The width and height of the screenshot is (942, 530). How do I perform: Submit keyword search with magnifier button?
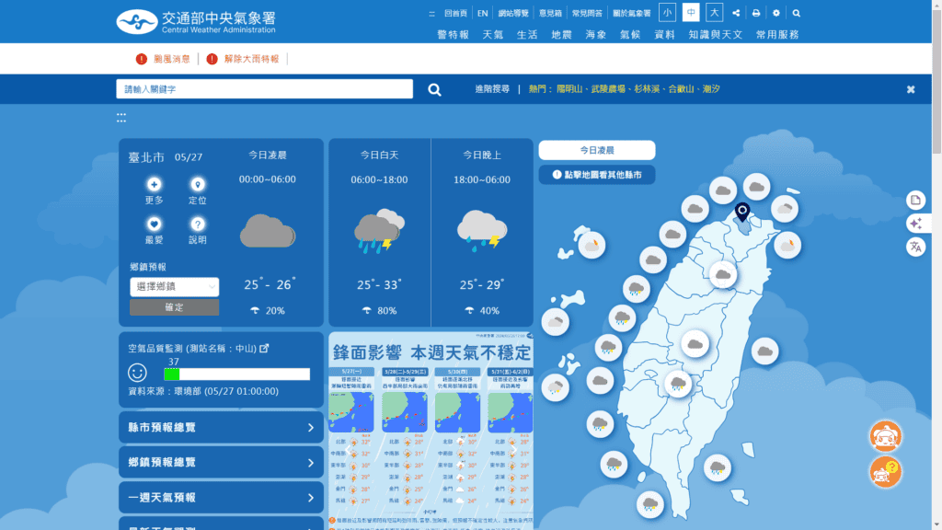pyautogui.click(x=434, y=89)
